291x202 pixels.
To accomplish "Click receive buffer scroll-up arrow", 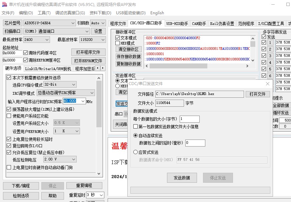I will [x=253, y=39].
